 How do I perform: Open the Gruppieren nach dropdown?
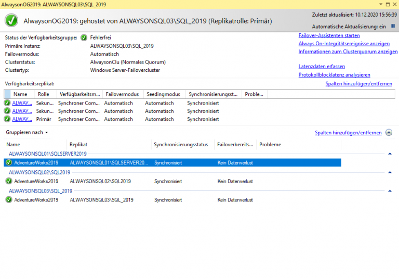(x=26, y=132)
